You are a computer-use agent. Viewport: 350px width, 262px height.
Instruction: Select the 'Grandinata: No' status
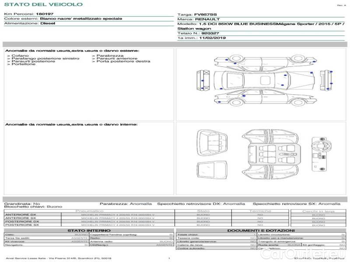click(x=22, y=203)
